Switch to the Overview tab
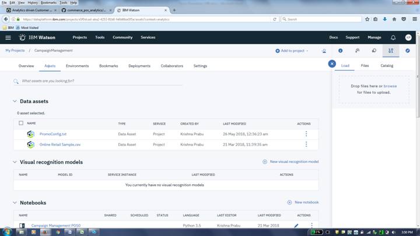 26,66
